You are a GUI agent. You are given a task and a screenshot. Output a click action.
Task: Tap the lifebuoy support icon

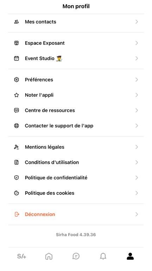click(17, 126)
